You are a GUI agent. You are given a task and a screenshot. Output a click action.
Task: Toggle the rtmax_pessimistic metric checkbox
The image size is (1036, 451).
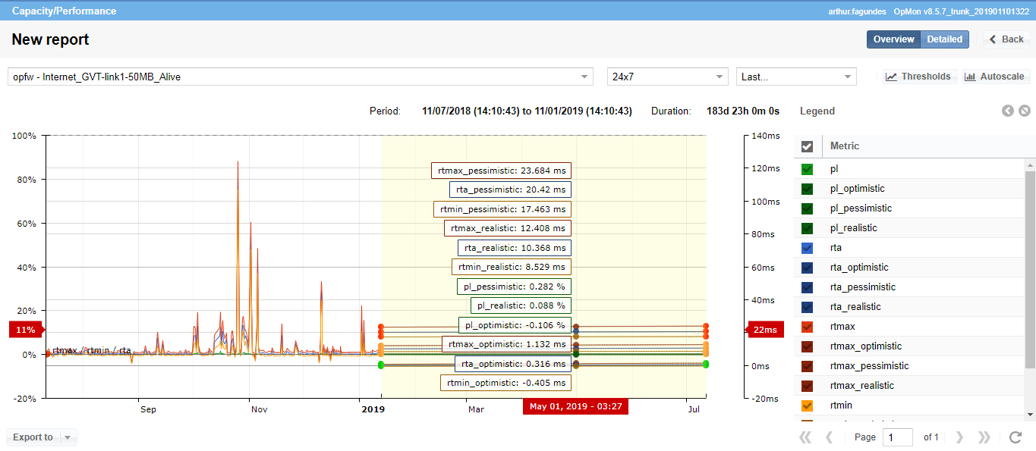pyautogui.click(x=808, y=366)
